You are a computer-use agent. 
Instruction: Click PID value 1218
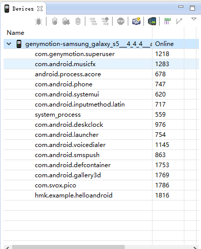click(162, 54)
